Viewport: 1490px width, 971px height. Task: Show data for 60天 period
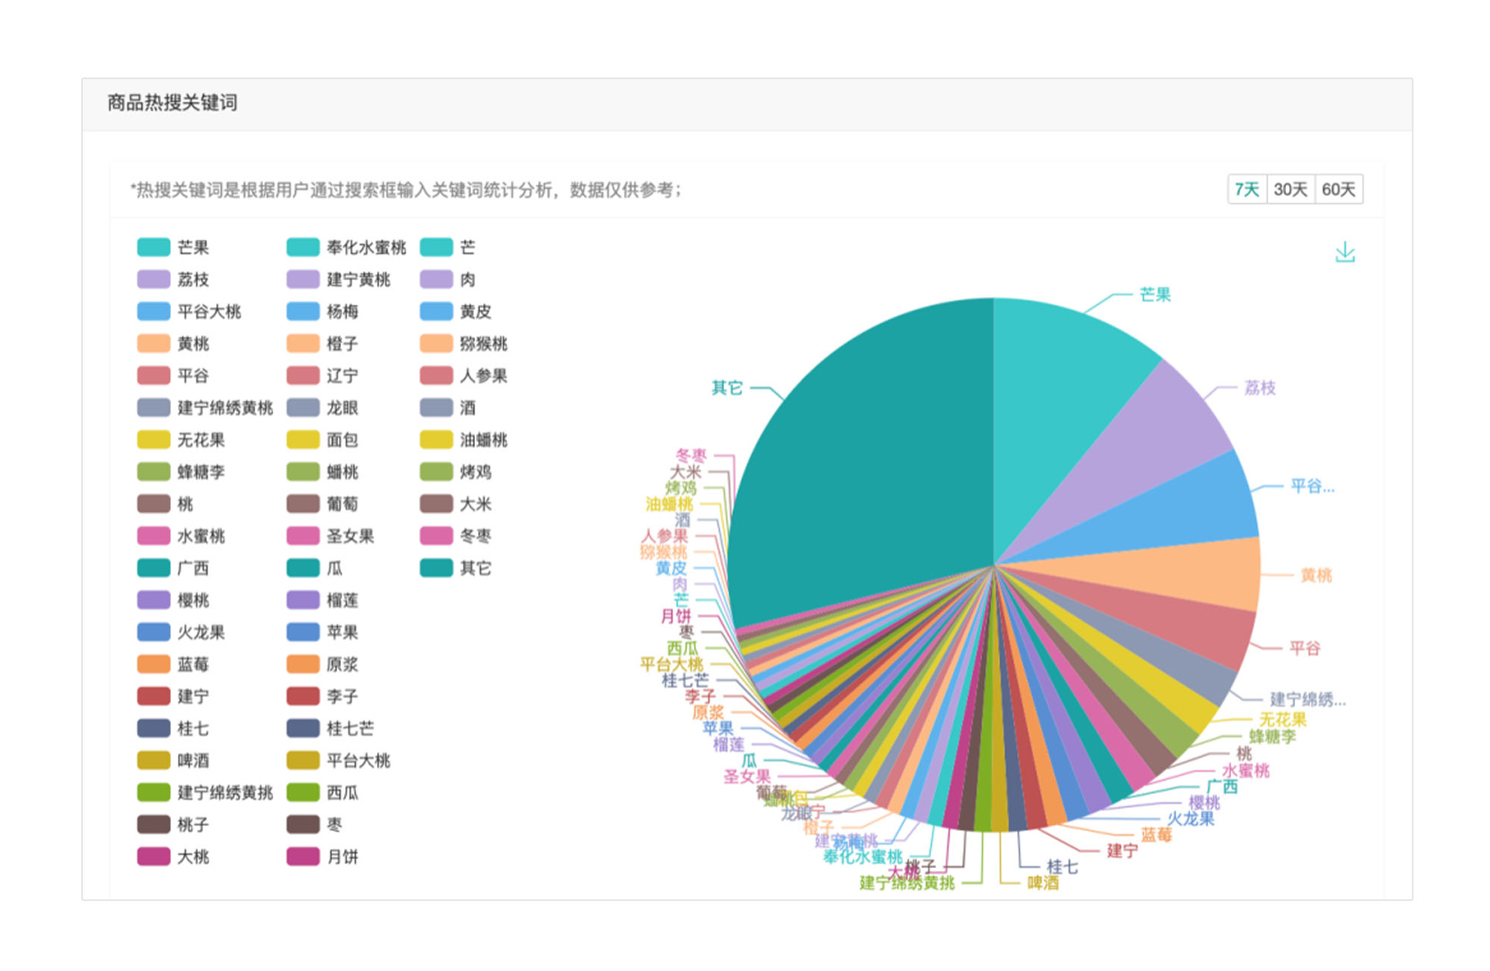coord(1337,190)
